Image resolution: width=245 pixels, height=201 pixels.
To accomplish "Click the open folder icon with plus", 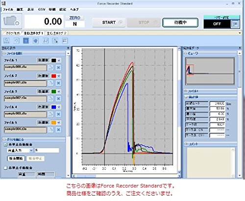I will coord(12,22).
